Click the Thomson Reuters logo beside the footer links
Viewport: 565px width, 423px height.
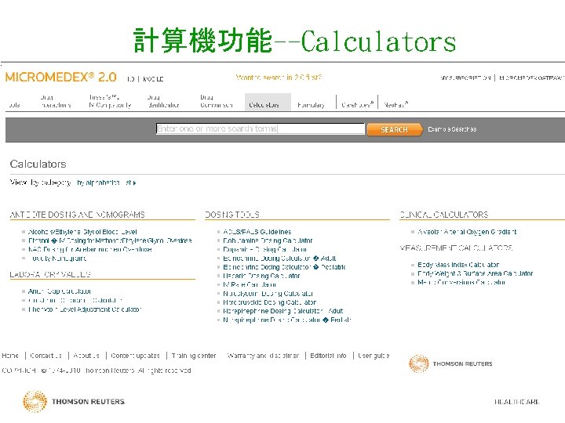450,363
